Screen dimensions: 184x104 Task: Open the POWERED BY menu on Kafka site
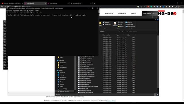(109, 14)
